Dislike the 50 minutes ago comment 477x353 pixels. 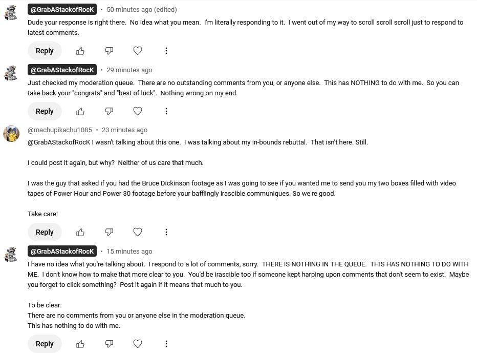pyautogui.click(x=109, y=51)
